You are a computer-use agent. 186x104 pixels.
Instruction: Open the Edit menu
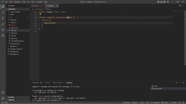[x=11, y=2]
